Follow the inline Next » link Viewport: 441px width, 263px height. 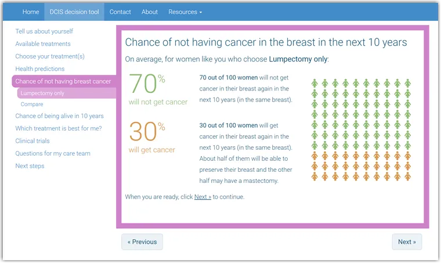click(x=203, y=197)
